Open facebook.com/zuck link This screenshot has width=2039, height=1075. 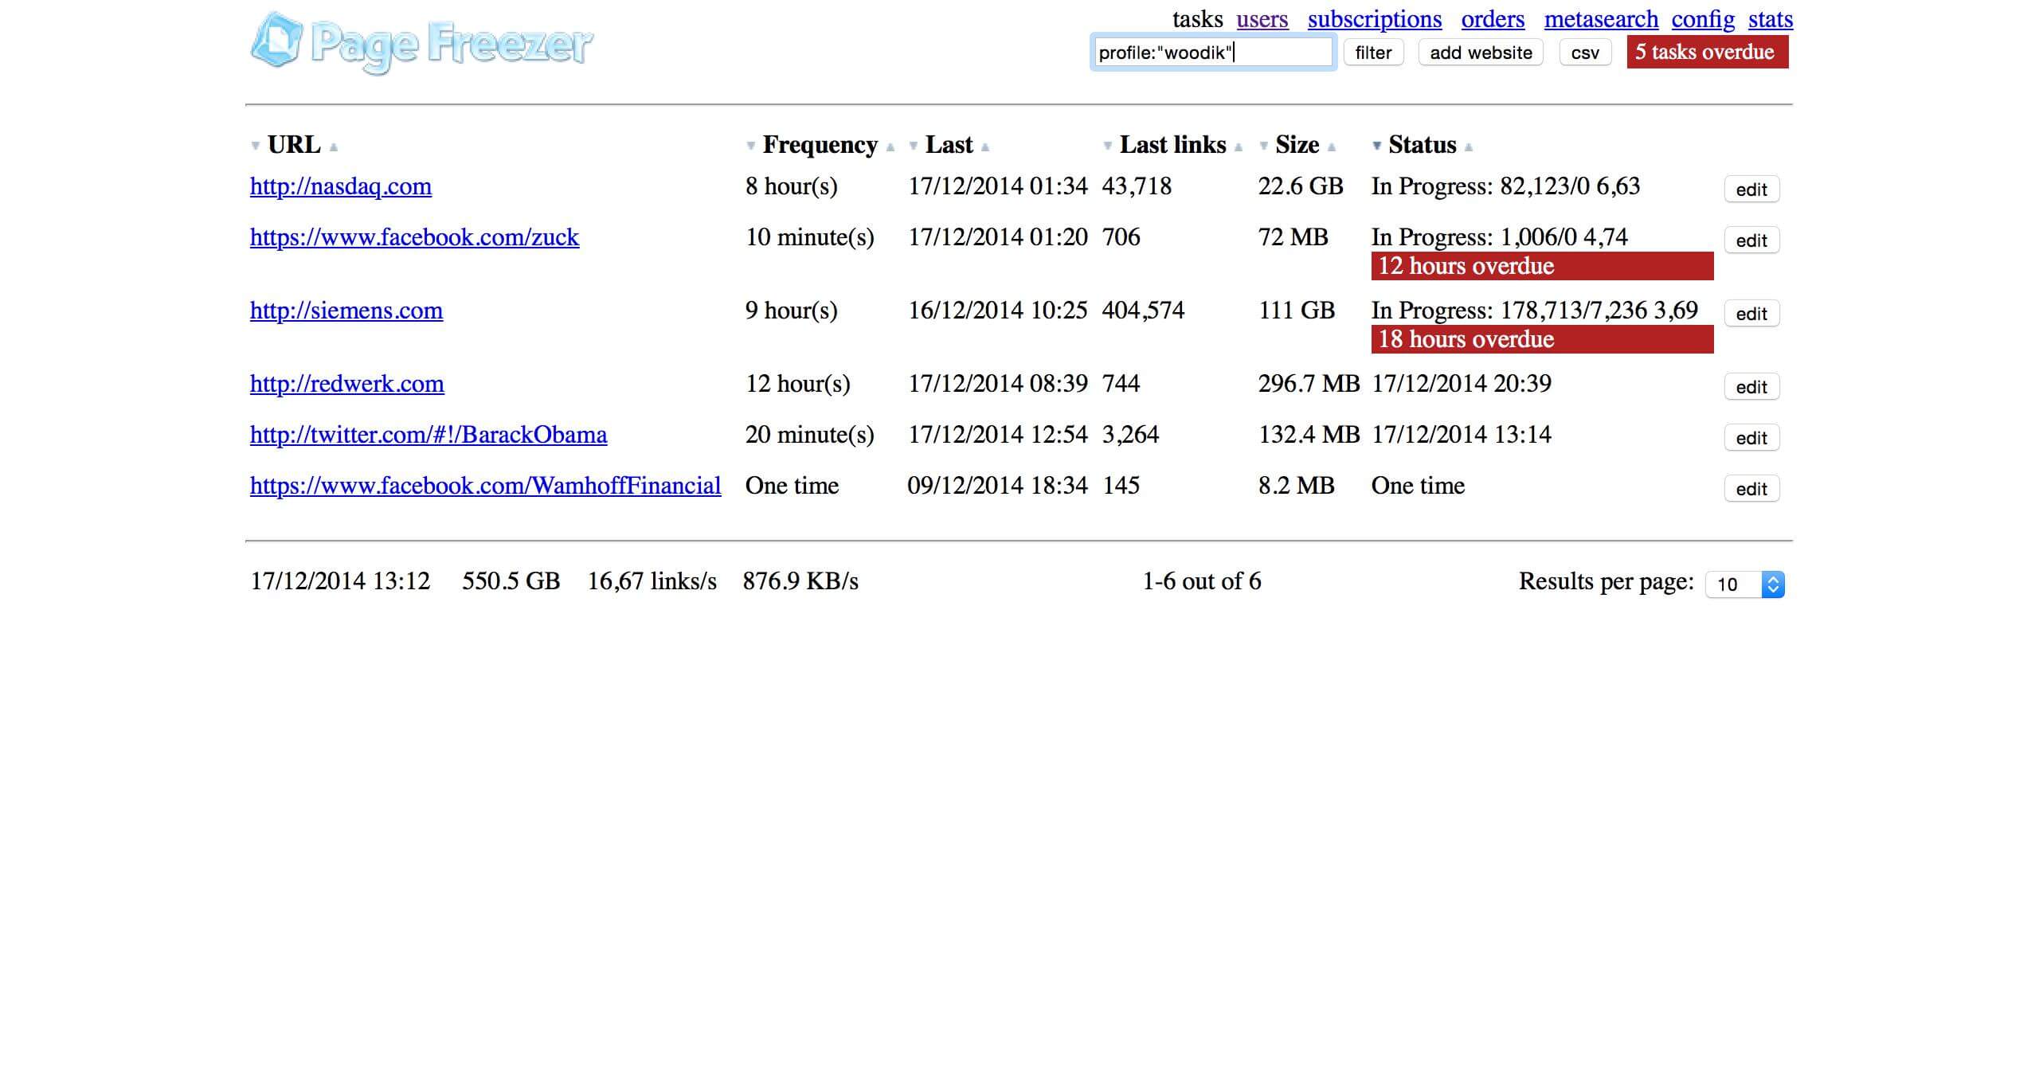(414, 237)
